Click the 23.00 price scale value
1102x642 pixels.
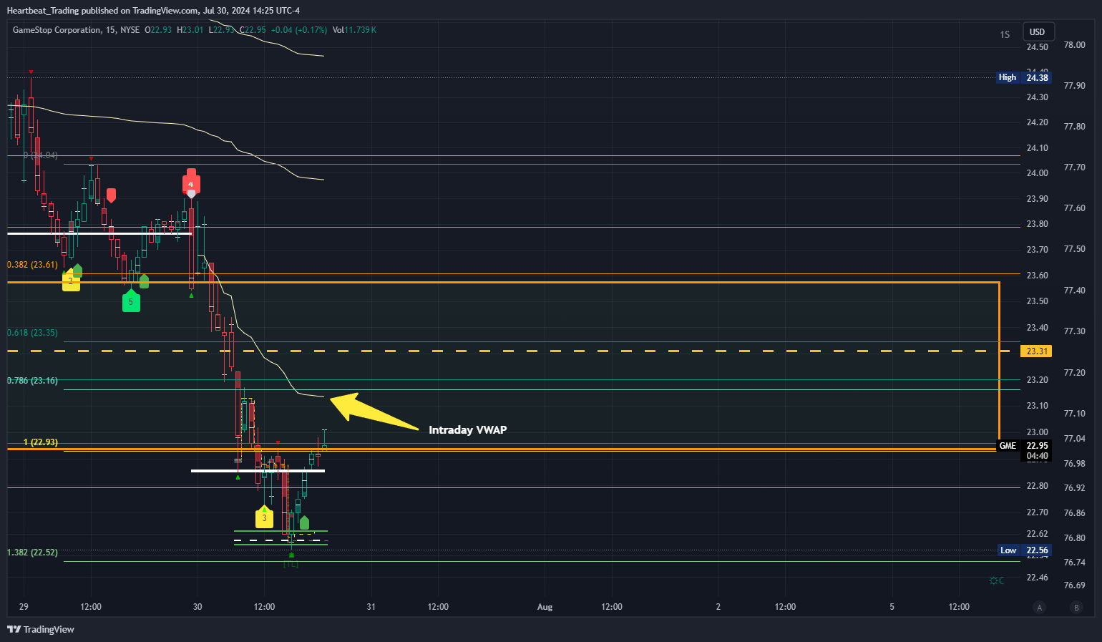tap(1038, 432)
